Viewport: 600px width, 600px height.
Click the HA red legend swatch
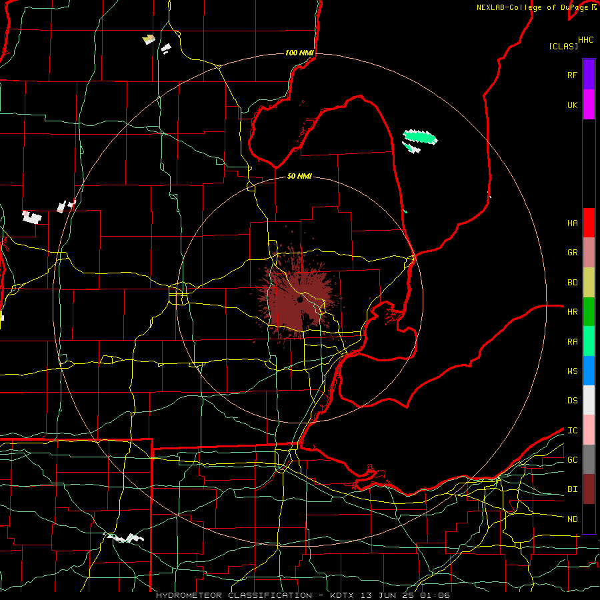tap(589, 223)
